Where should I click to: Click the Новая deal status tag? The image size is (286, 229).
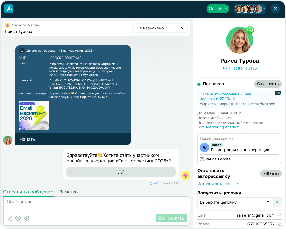pyautogui.click(x=216, y=145)
